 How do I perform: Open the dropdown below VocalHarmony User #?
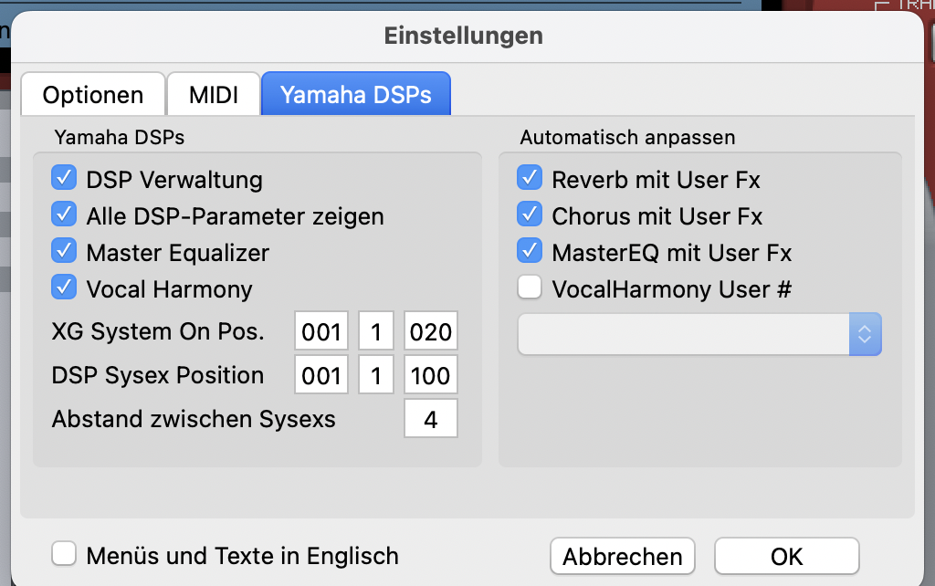pyautogui.click(x=699, y=335)
